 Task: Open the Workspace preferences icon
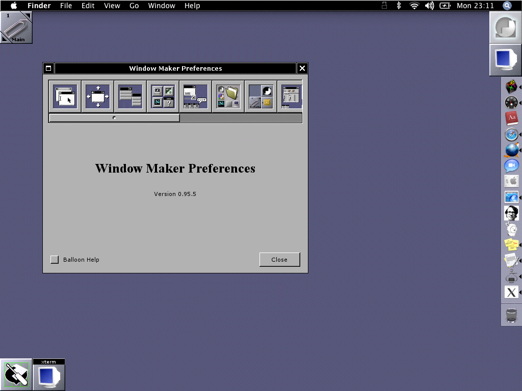click(x=260, y=96)
